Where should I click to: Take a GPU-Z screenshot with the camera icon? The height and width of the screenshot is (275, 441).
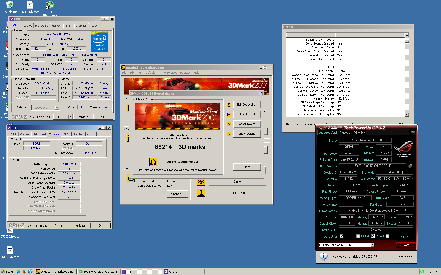(x=413, y=132)
